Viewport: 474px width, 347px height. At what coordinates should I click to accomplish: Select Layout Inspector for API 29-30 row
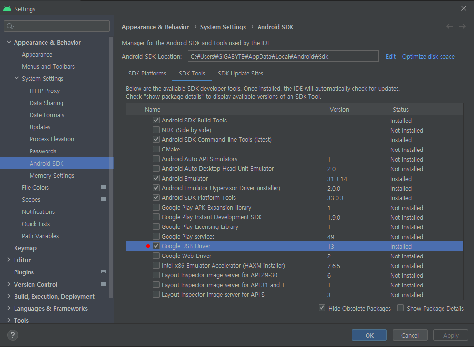295,275
